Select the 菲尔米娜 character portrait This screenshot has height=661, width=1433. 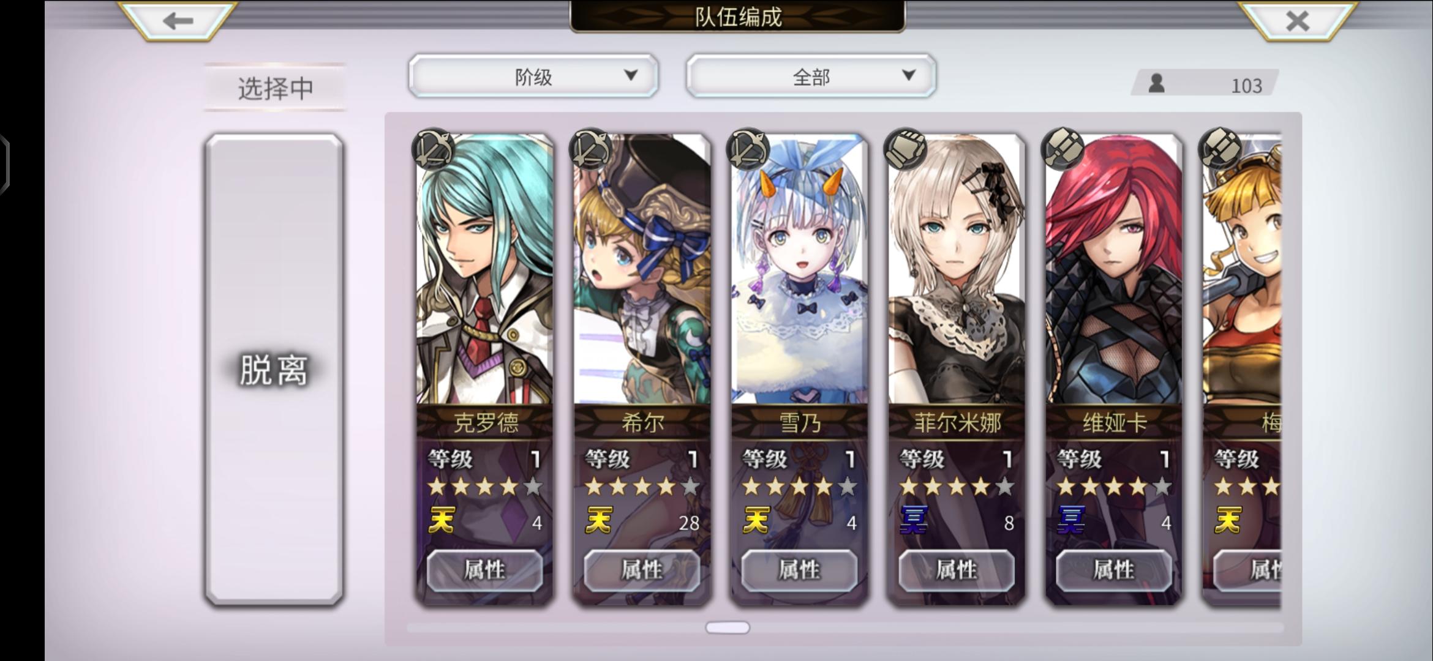[x=957, y=269]
